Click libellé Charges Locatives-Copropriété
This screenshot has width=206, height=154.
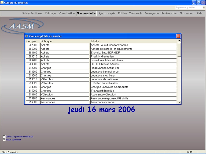(x=134, y=87)
